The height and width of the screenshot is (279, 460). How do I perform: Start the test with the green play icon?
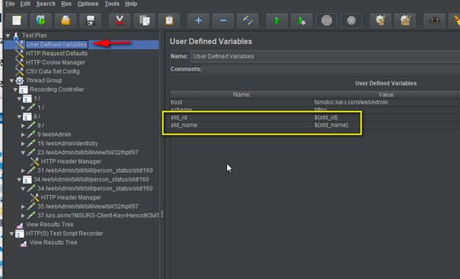[x=277, y=20]
